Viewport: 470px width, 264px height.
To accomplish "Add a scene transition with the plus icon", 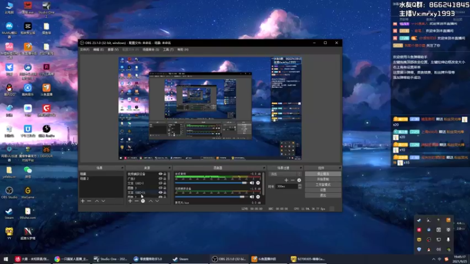I will point(286,180).
